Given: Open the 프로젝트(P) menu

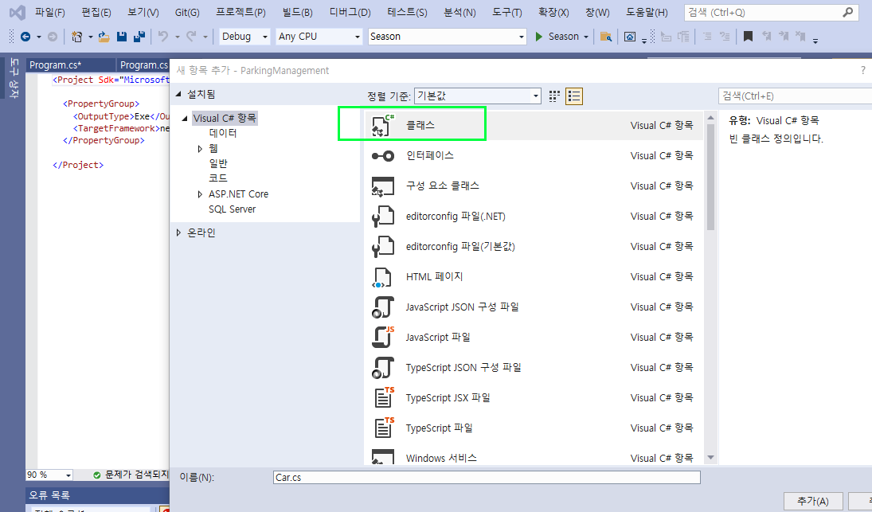Looking at the screenshot, I should tap(240, 12).
